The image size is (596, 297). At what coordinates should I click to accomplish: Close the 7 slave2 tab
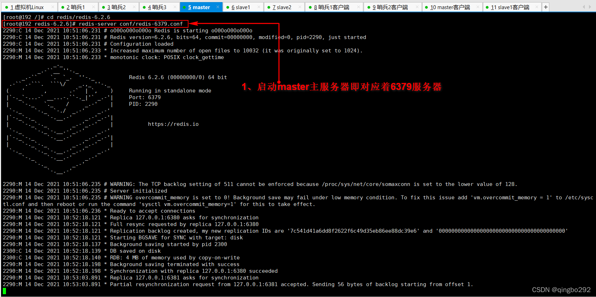pos(300,7)
